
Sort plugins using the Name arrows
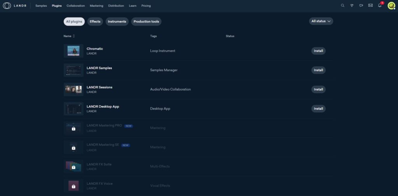(x=74, y=36)
